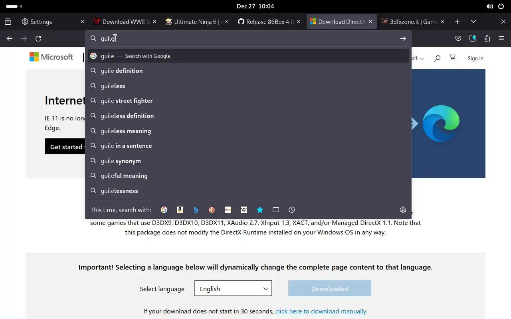This screenshot has width=511, height=319.
Task: Open search settings gear in dropdown
Action: [x=403, y=210]
